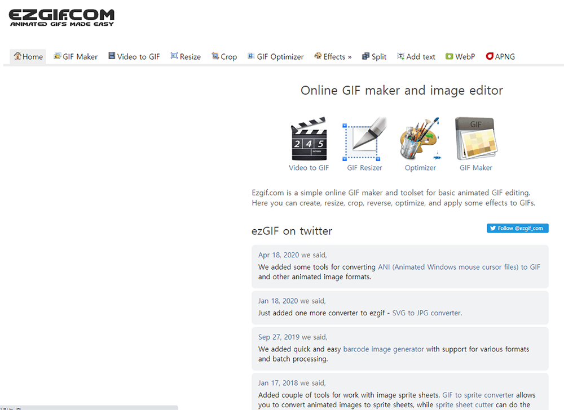This screenshot has height=410, width=564.
Task: Click the Resize nav icon
Action: tap(174, 56)
